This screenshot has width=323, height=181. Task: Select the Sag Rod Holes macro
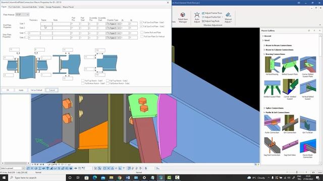point(290,147)
